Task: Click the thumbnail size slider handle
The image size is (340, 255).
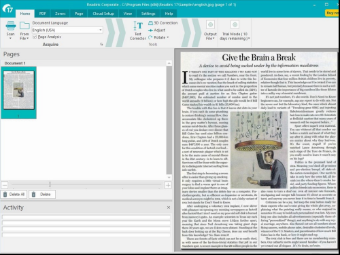Action: click(x=50, y=184)
